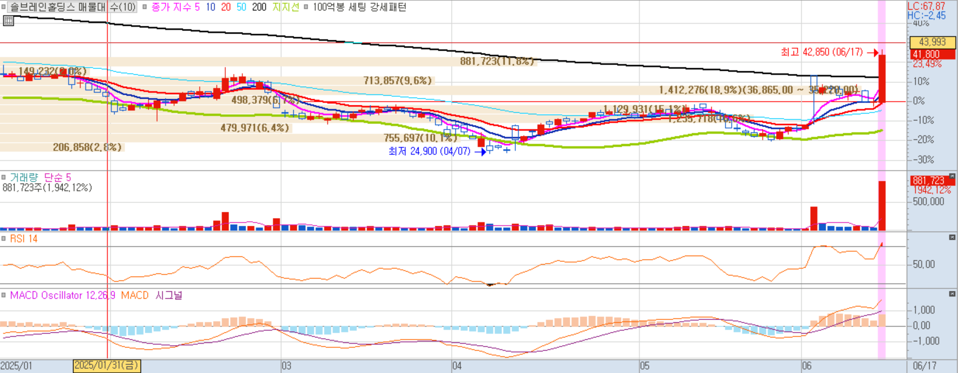Toggle the marker square before MACD Oscillator
This screenshot has height=373, width=958.
point(4,296)
